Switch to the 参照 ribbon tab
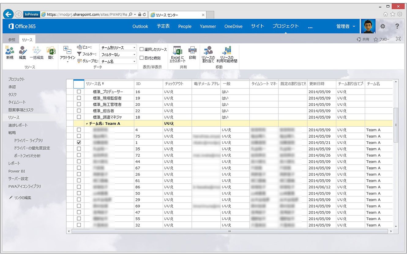 pyautogui.click(x=12, y=39)
